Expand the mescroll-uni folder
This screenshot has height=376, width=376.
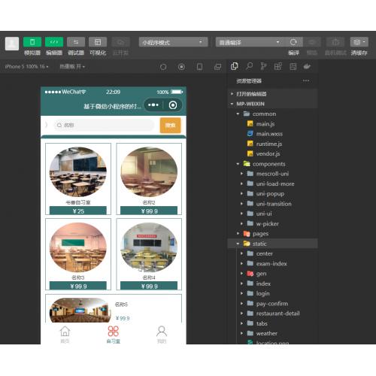click(x=273, y=174)
